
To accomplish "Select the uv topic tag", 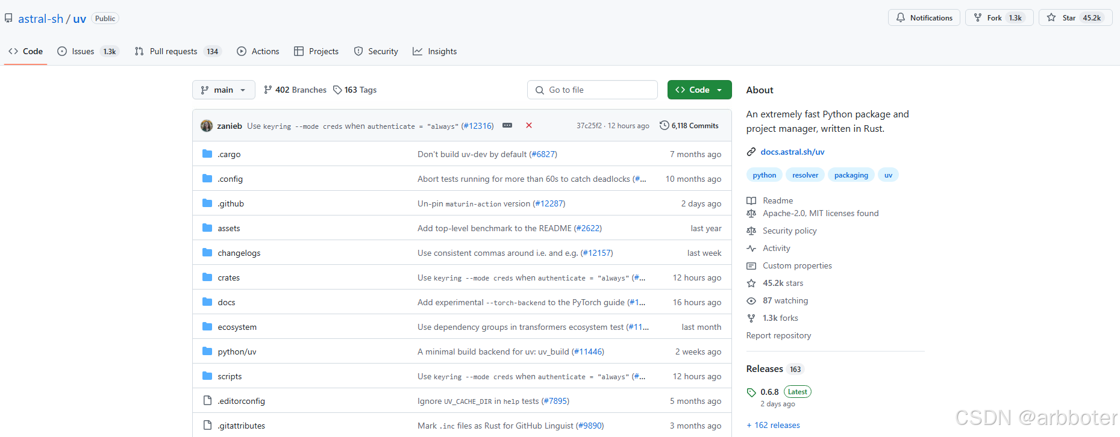I will click(x=889, y=175).
